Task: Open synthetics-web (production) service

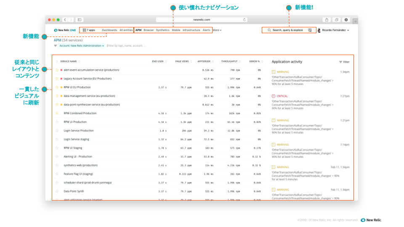Action: tap(81, 165)
